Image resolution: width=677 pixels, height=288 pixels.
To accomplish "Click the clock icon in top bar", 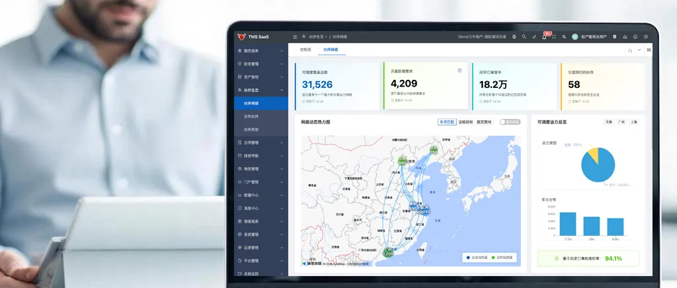I will tap(635, 37).
